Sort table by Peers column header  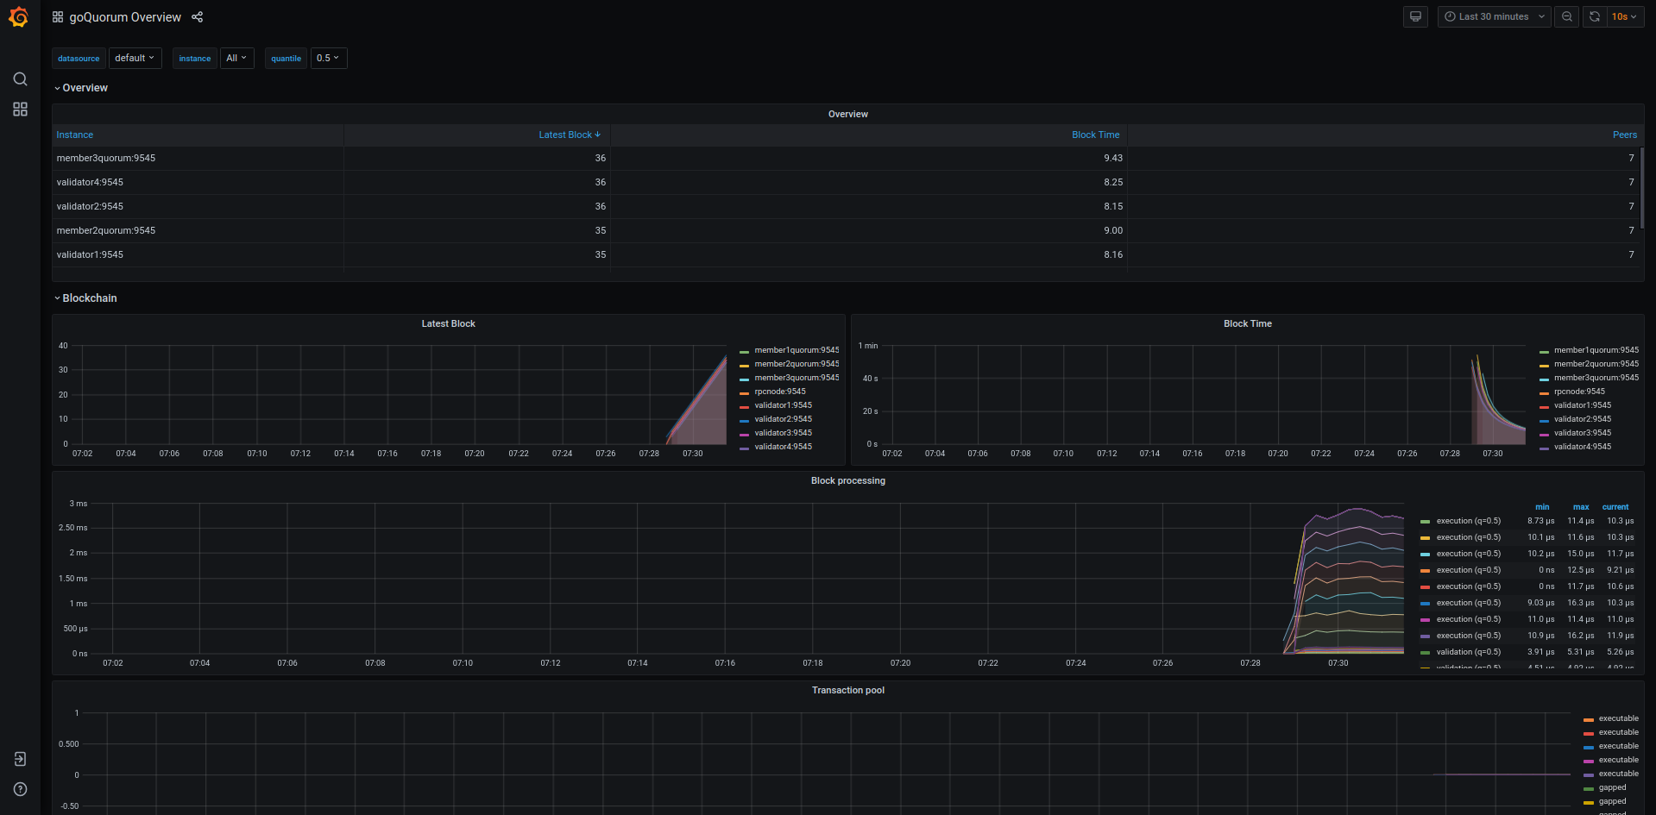(x=1624, y=135)
